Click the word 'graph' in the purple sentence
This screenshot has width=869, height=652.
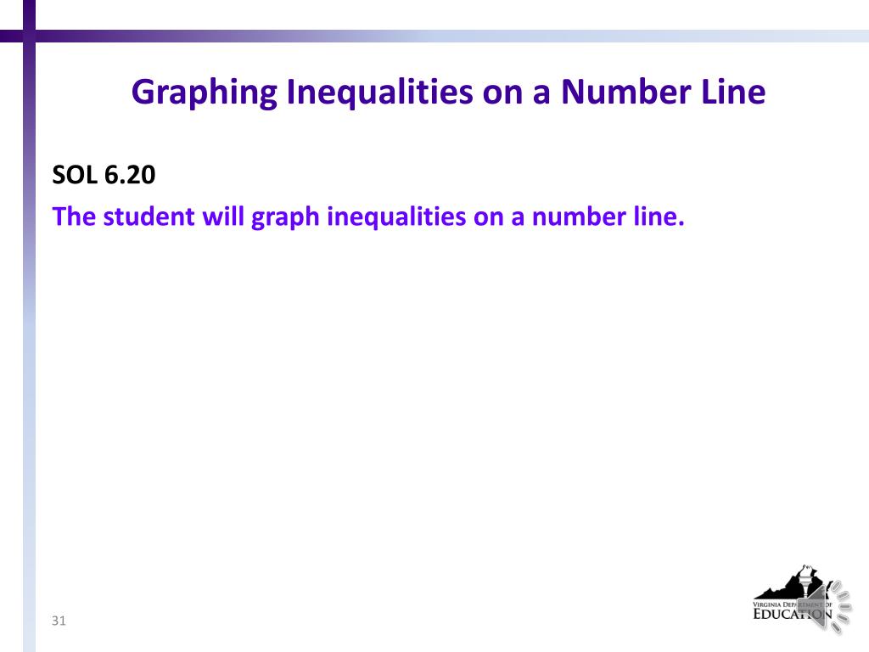point(285,217)
